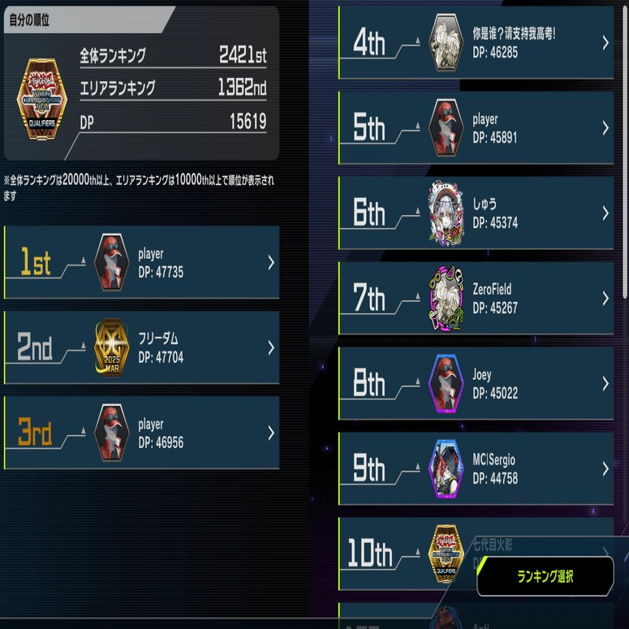Select the 3rd place player DP: 46956 row
Viewport: 629px width, 629px height.
coord(141,433)
